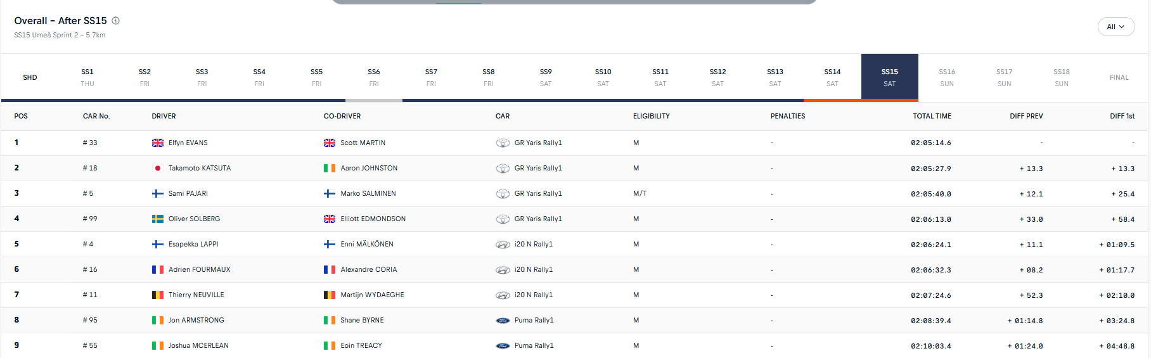Viewport: 1151px width, 358px height.
Task: Switch to the SS14 stage tab
Action: (832, 77)
